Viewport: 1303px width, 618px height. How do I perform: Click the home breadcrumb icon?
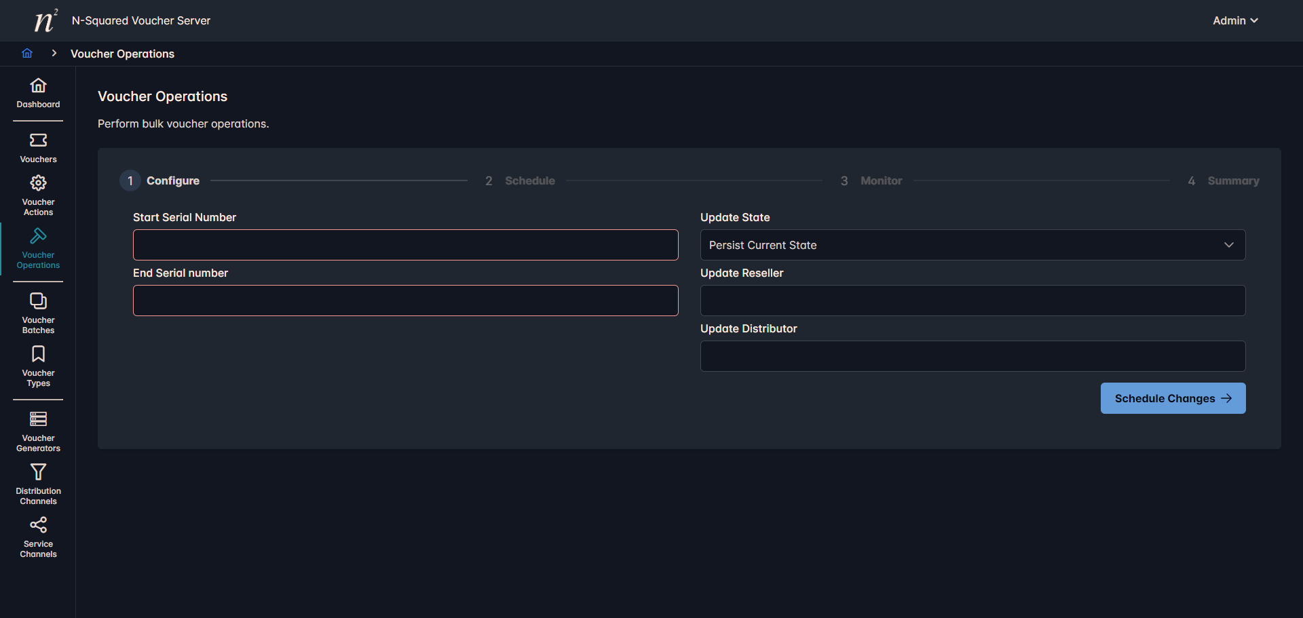coord(27,54)
